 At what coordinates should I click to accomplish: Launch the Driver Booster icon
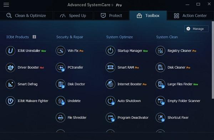(x=10, y=68)
